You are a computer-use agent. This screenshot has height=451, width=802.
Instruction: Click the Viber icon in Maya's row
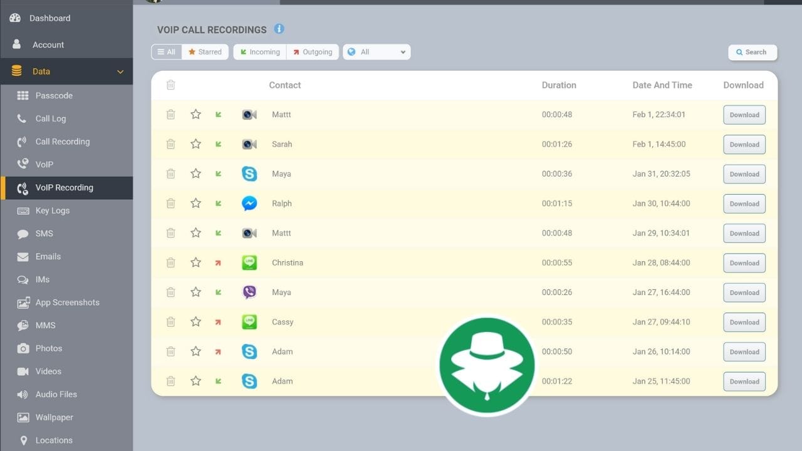pyautogui.click(x=249, y=292)
